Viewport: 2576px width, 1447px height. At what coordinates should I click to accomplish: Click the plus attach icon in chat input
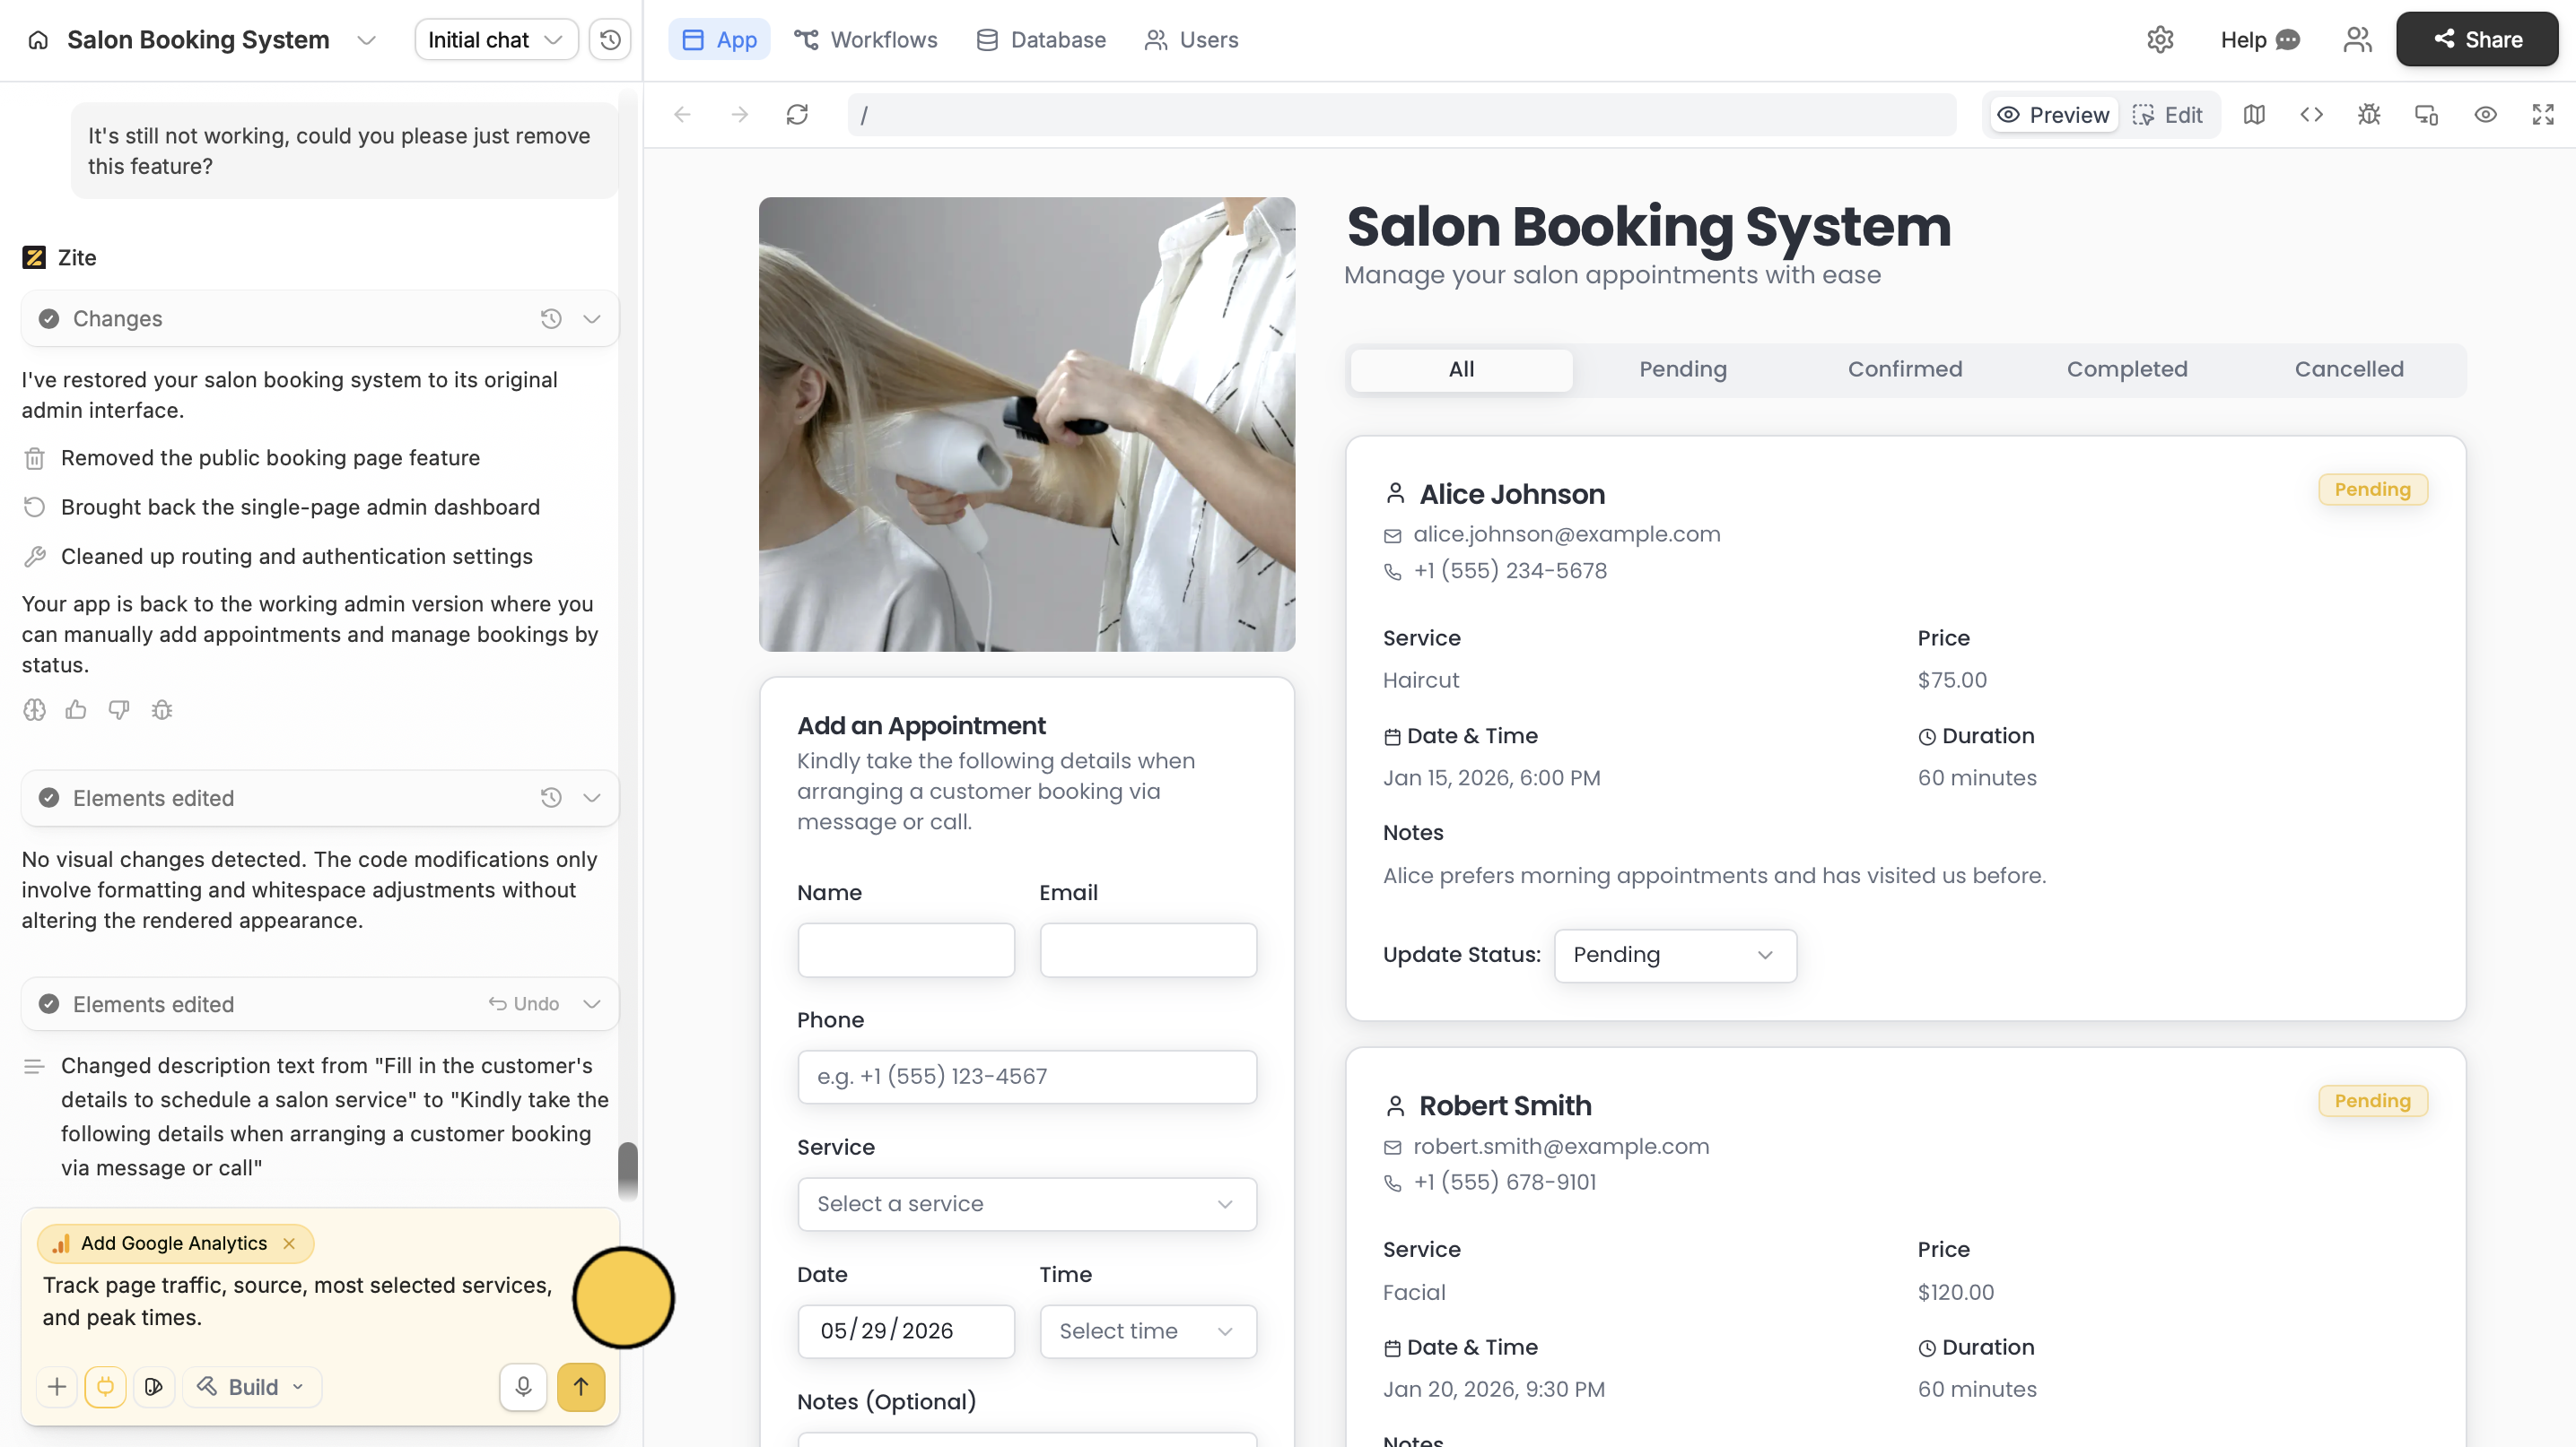click(x=57, y=1387)
